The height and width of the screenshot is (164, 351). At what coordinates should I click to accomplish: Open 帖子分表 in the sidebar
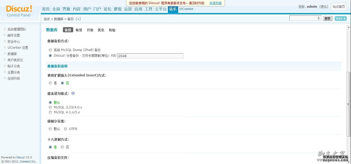14,66
